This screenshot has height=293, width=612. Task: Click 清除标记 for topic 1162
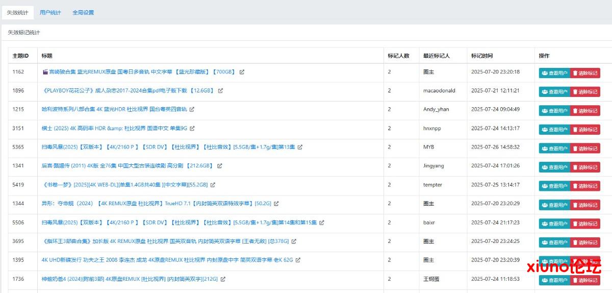585,73
